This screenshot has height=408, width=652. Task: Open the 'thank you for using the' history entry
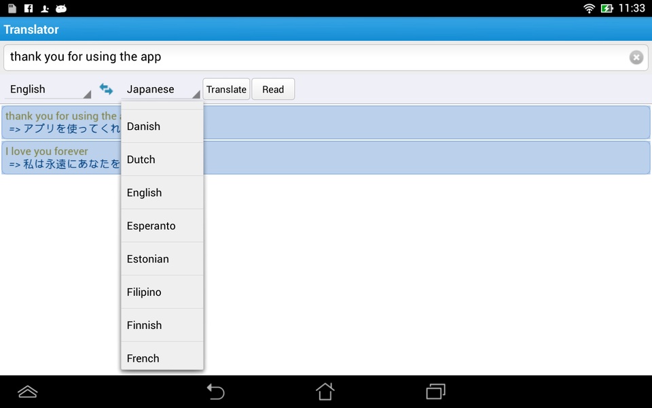click(x=326, y=122)
